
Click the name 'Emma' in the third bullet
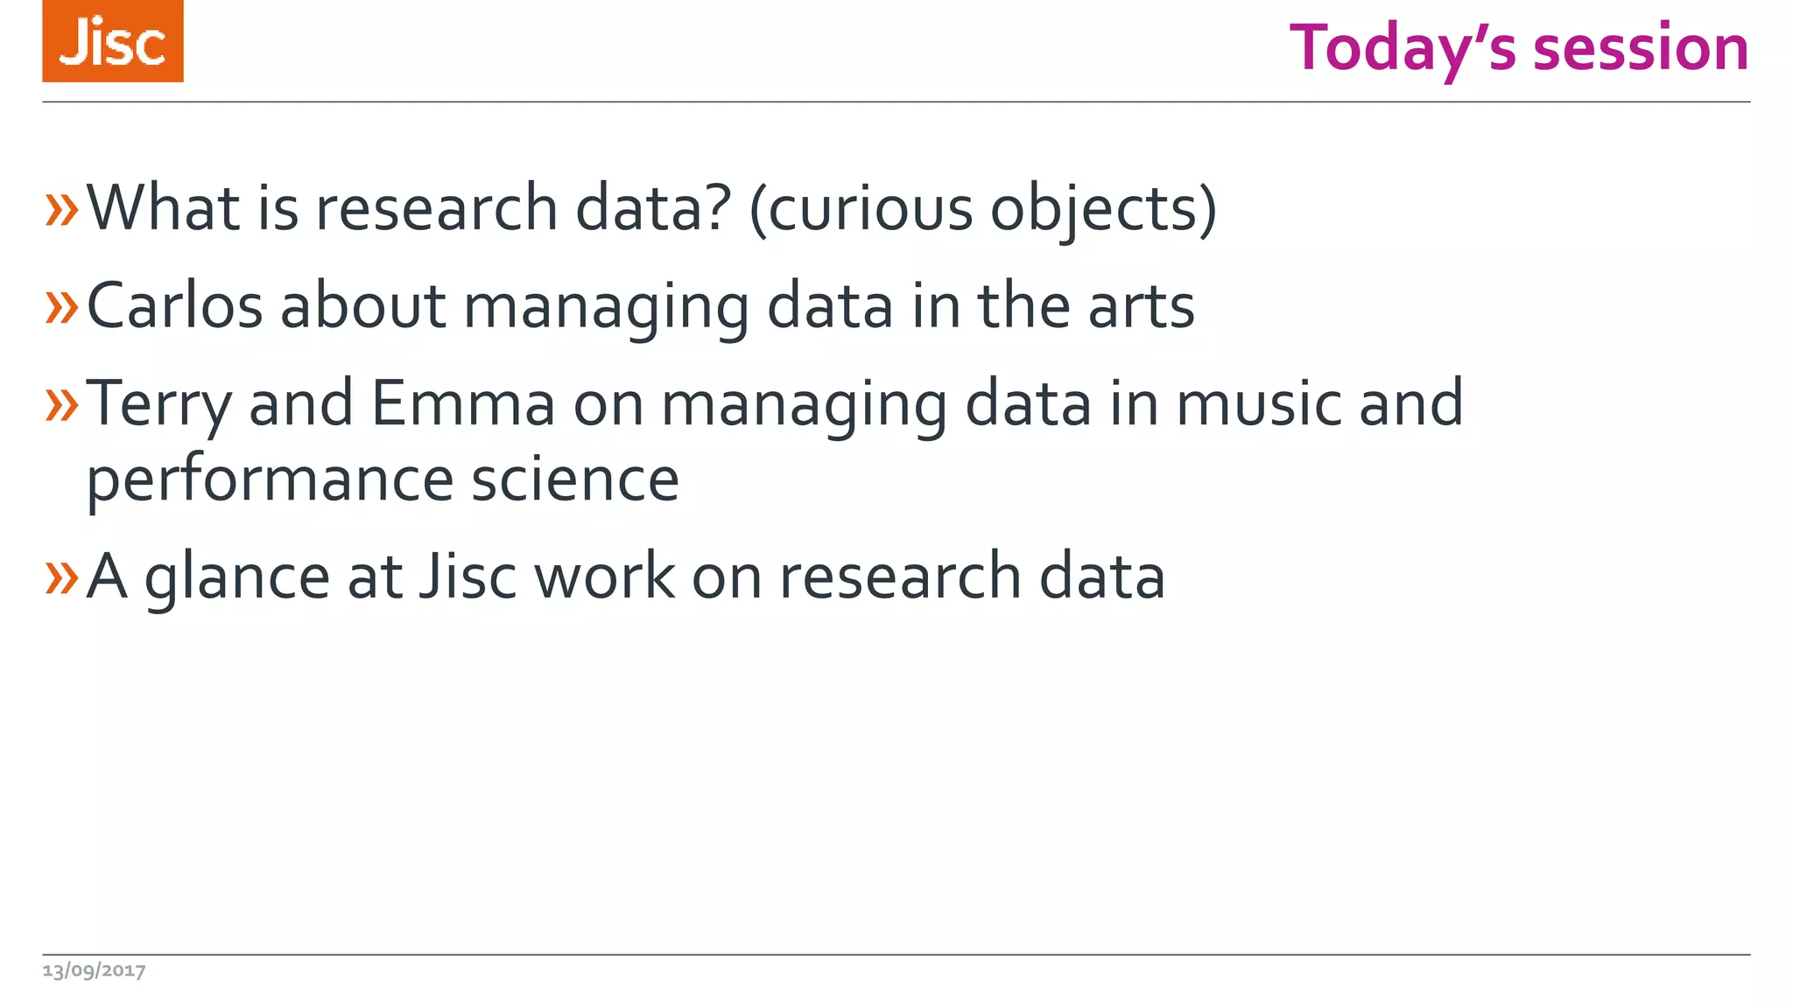coord(463,403)
